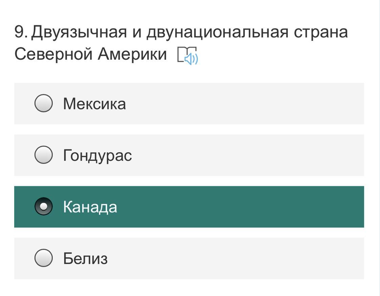380x296 pixels.
Task: Click the question number 9
Action: pos(20,32)
